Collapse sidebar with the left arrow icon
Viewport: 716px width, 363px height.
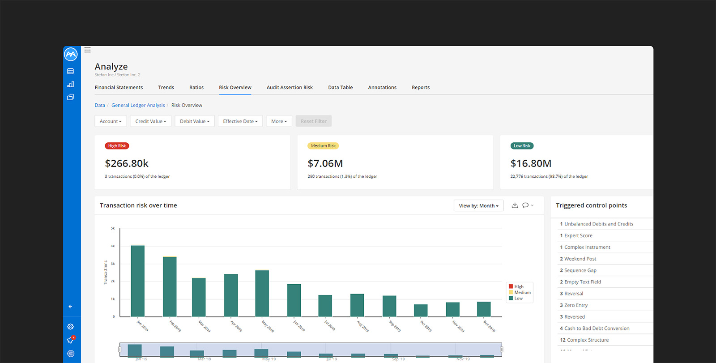click(70, 307)
